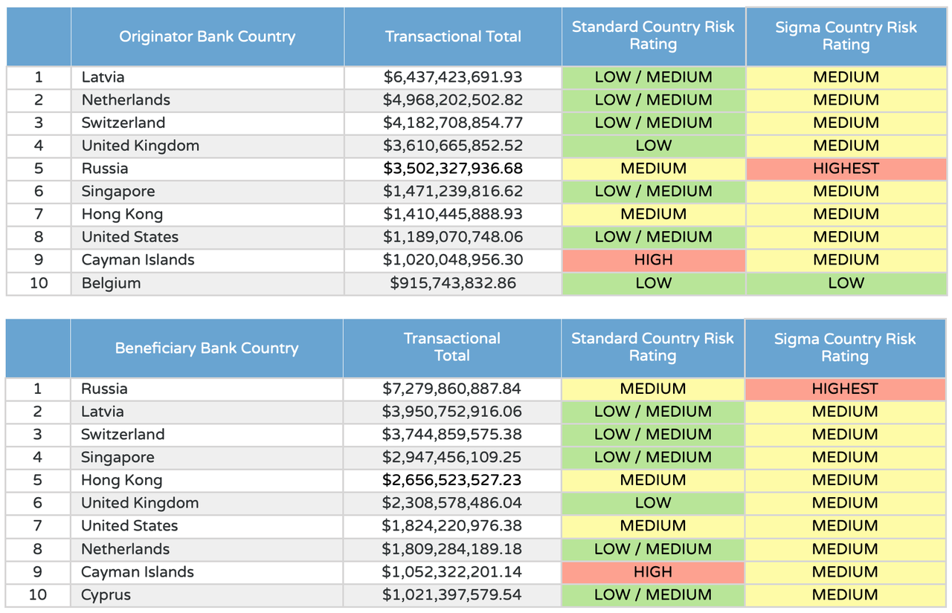
Task: Click Belgium's LOW Sigma Country Risk Rating
Action: (846, 283)
